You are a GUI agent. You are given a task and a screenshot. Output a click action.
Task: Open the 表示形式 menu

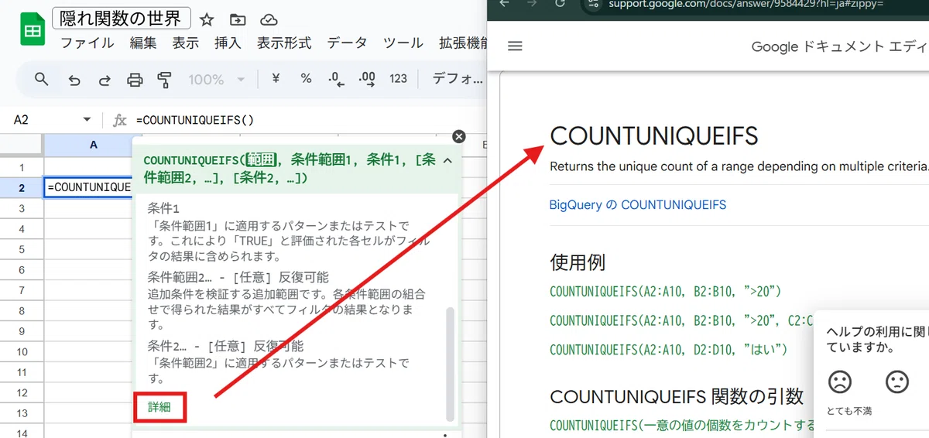(x=284, y=43)
